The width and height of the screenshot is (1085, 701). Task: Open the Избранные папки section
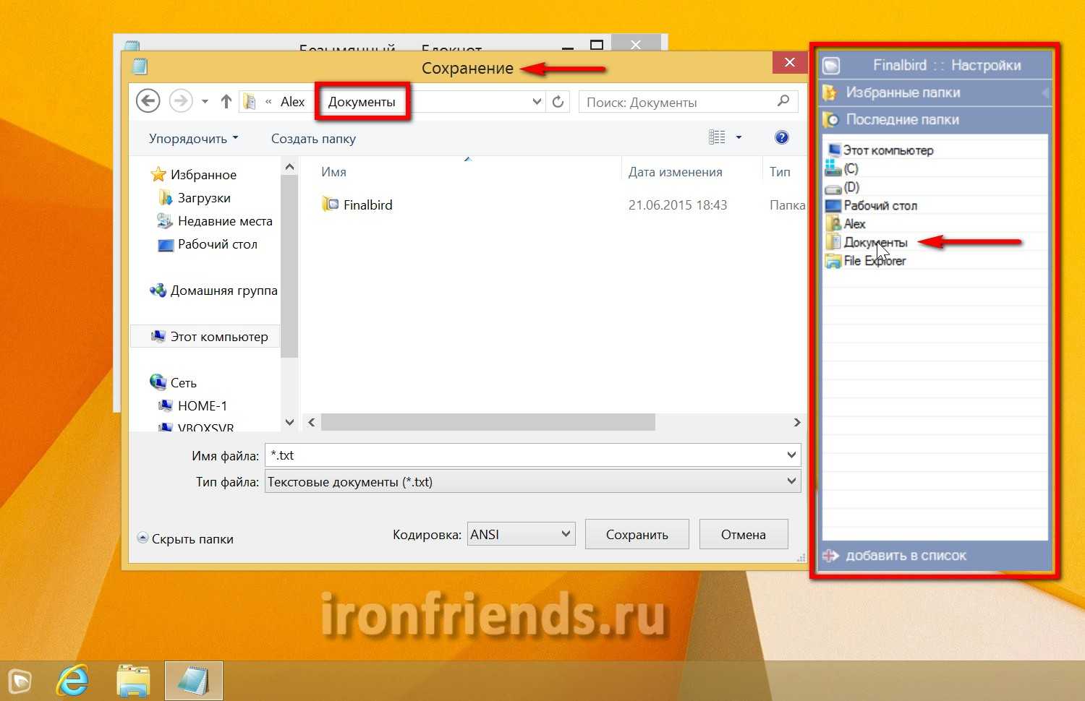(x=903, y=93)
